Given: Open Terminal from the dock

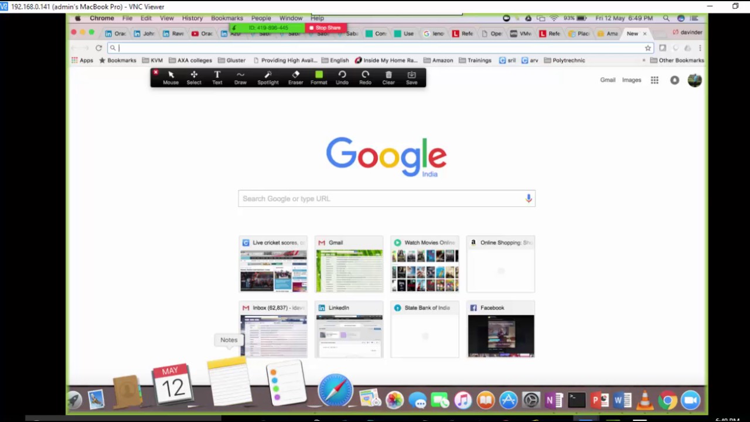Looking at the screenshot, I should click(577, 400).
